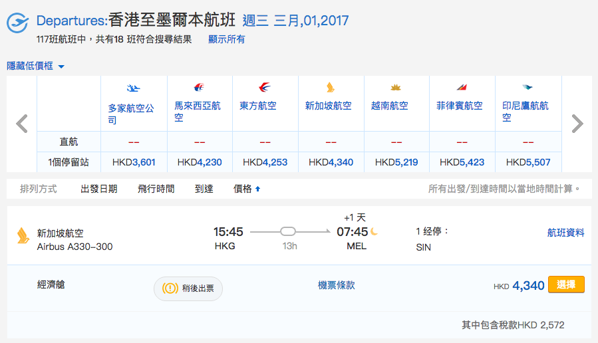
Task: Select 新加坡航空 column header
Action: [329, 106]
